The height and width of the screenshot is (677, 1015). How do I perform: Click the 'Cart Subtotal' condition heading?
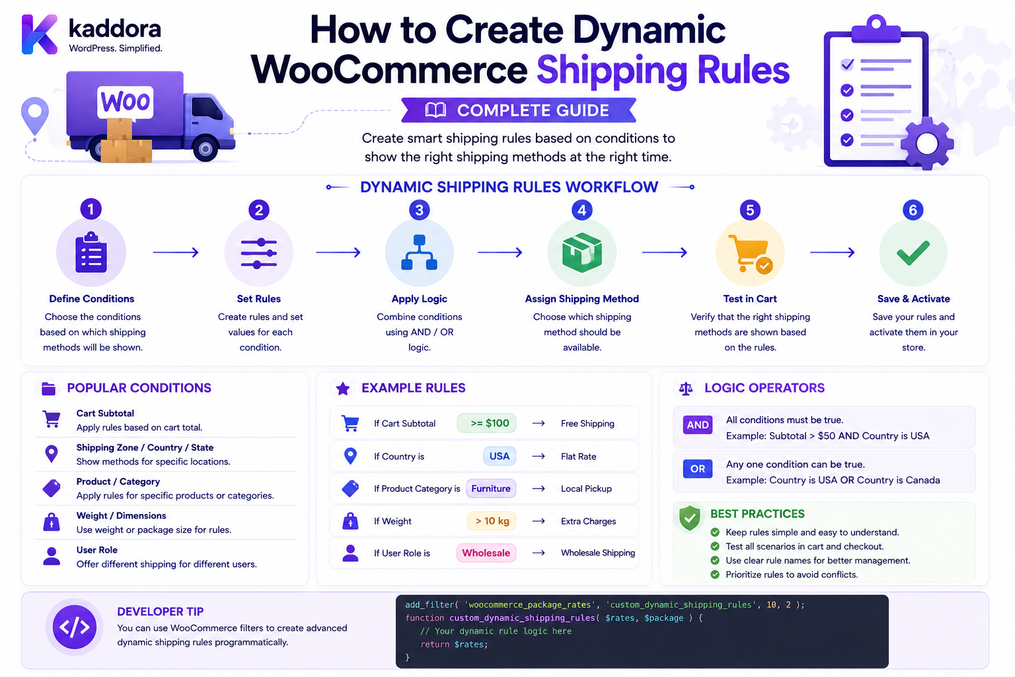click(x=105, y=413)
